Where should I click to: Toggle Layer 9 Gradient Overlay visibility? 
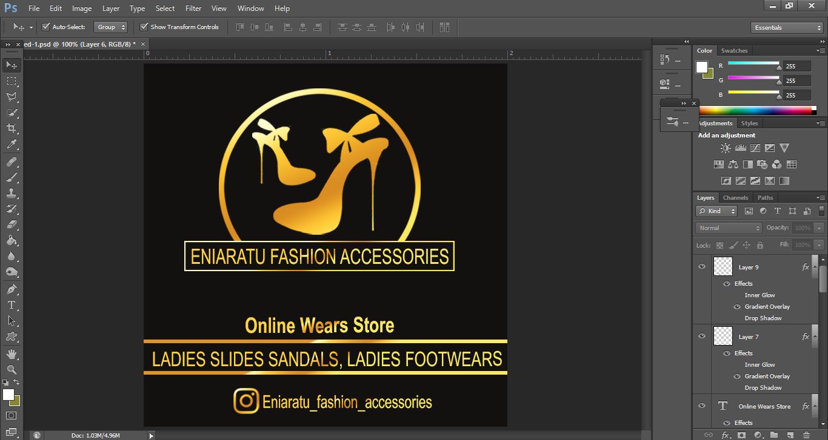click(737, 306)
